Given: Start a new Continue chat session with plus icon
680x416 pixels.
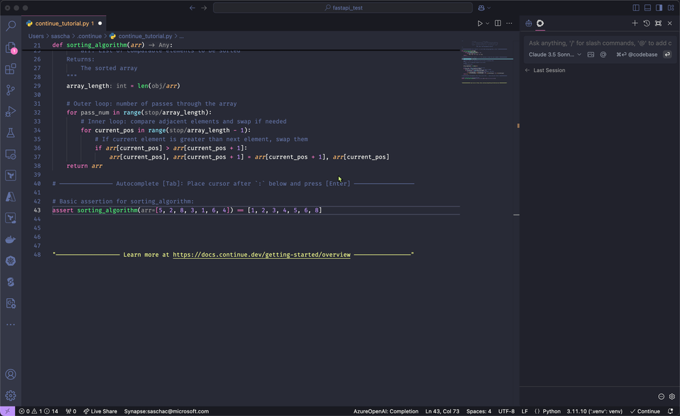Looking at the screenshot, I should [x=634, y=23].
